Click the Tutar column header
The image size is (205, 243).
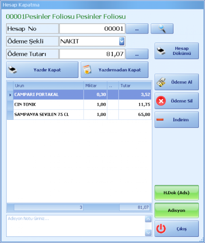tap(135, 86)
